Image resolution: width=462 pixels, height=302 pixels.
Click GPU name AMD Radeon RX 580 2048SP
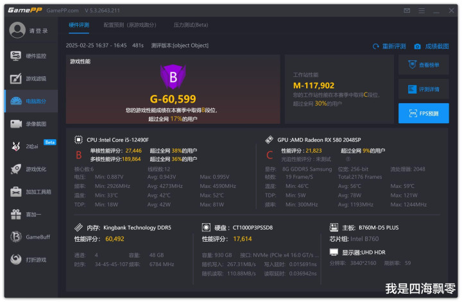(x=326, y=140)
